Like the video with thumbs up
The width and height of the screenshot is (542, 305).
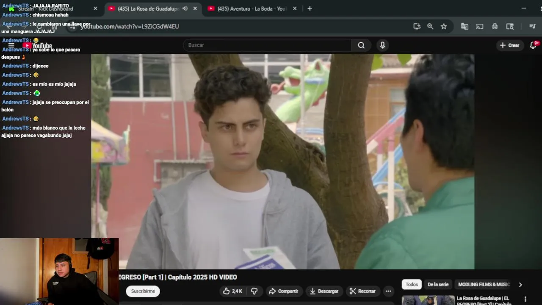[x=233, y=291]
